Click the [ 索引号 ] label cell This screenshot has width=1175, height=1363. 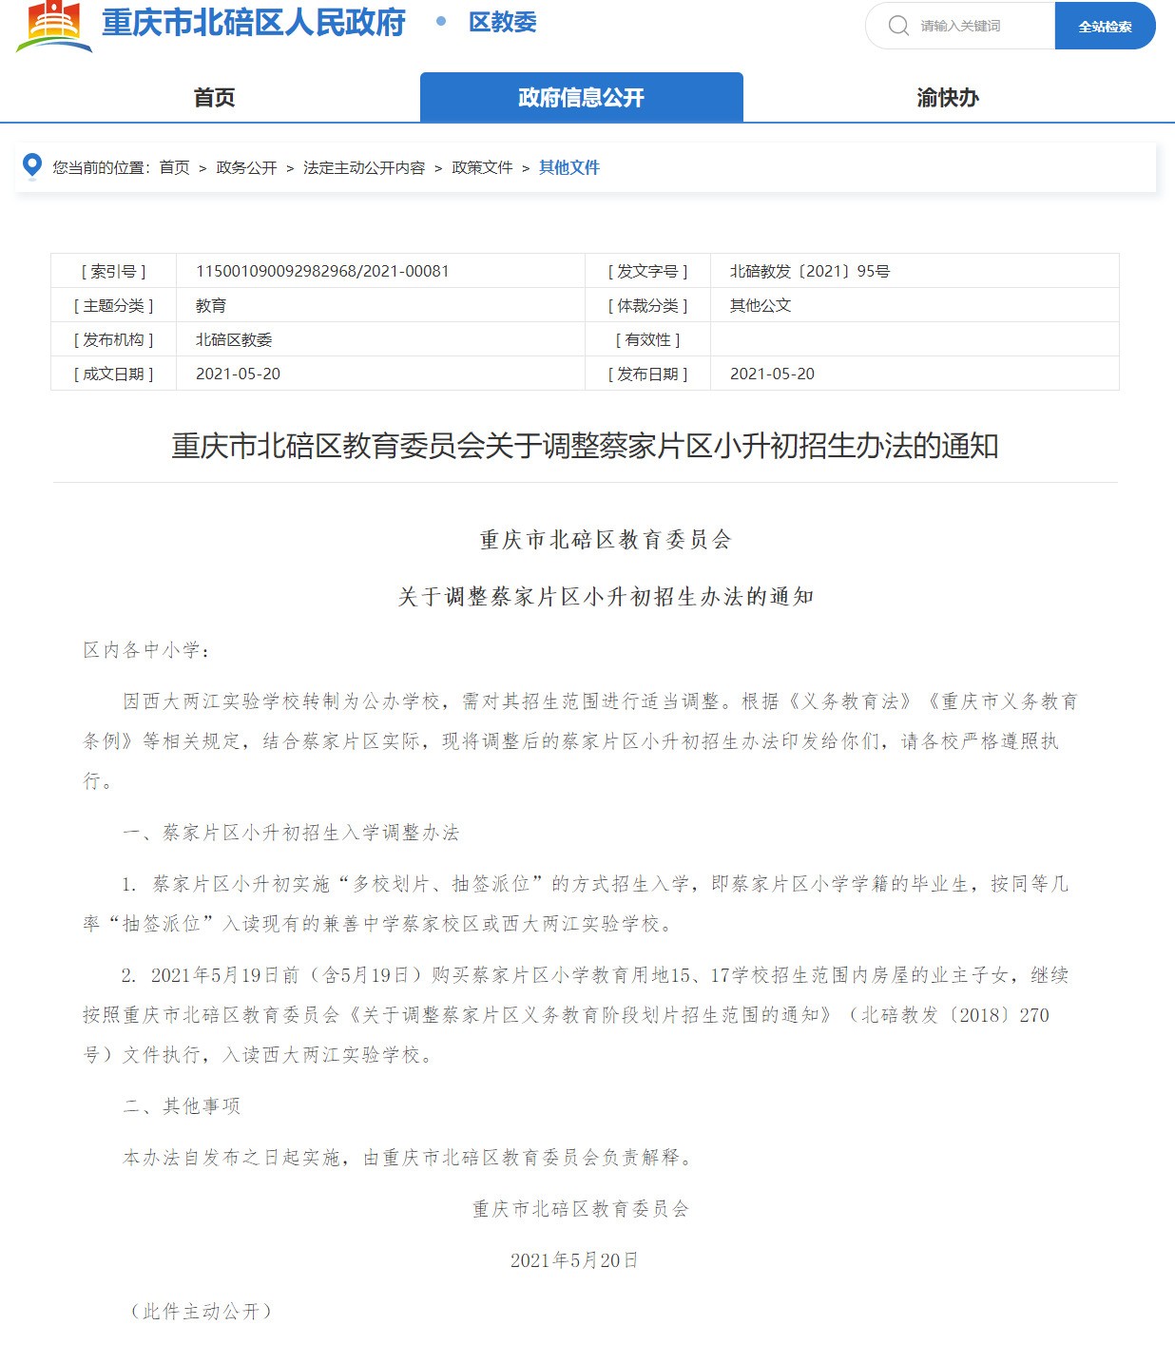114,271
